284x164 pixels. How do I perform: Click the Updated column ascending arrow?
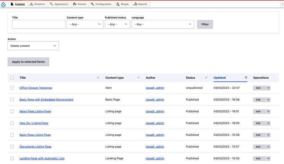[246, 78]
